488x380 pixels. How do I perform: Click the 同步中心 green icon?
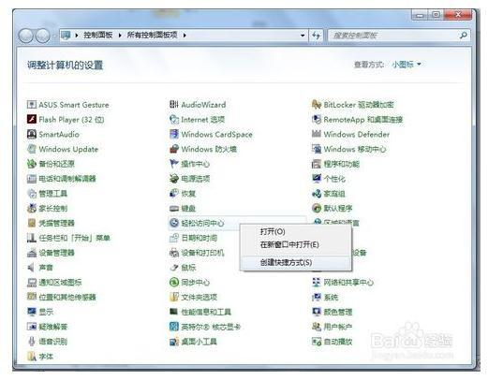click(174, 282)
